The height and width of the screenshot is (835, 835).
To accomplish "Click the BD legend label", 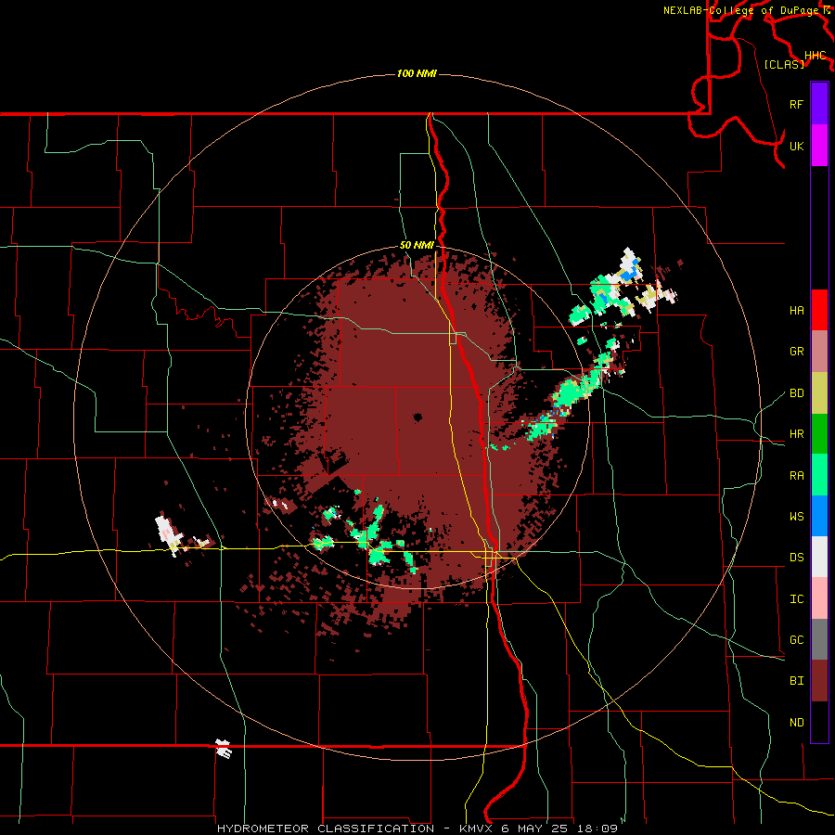I will (796, 393).
